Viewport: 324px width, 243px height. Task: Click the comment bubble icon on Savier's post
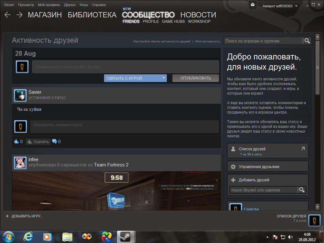[54, 141]
